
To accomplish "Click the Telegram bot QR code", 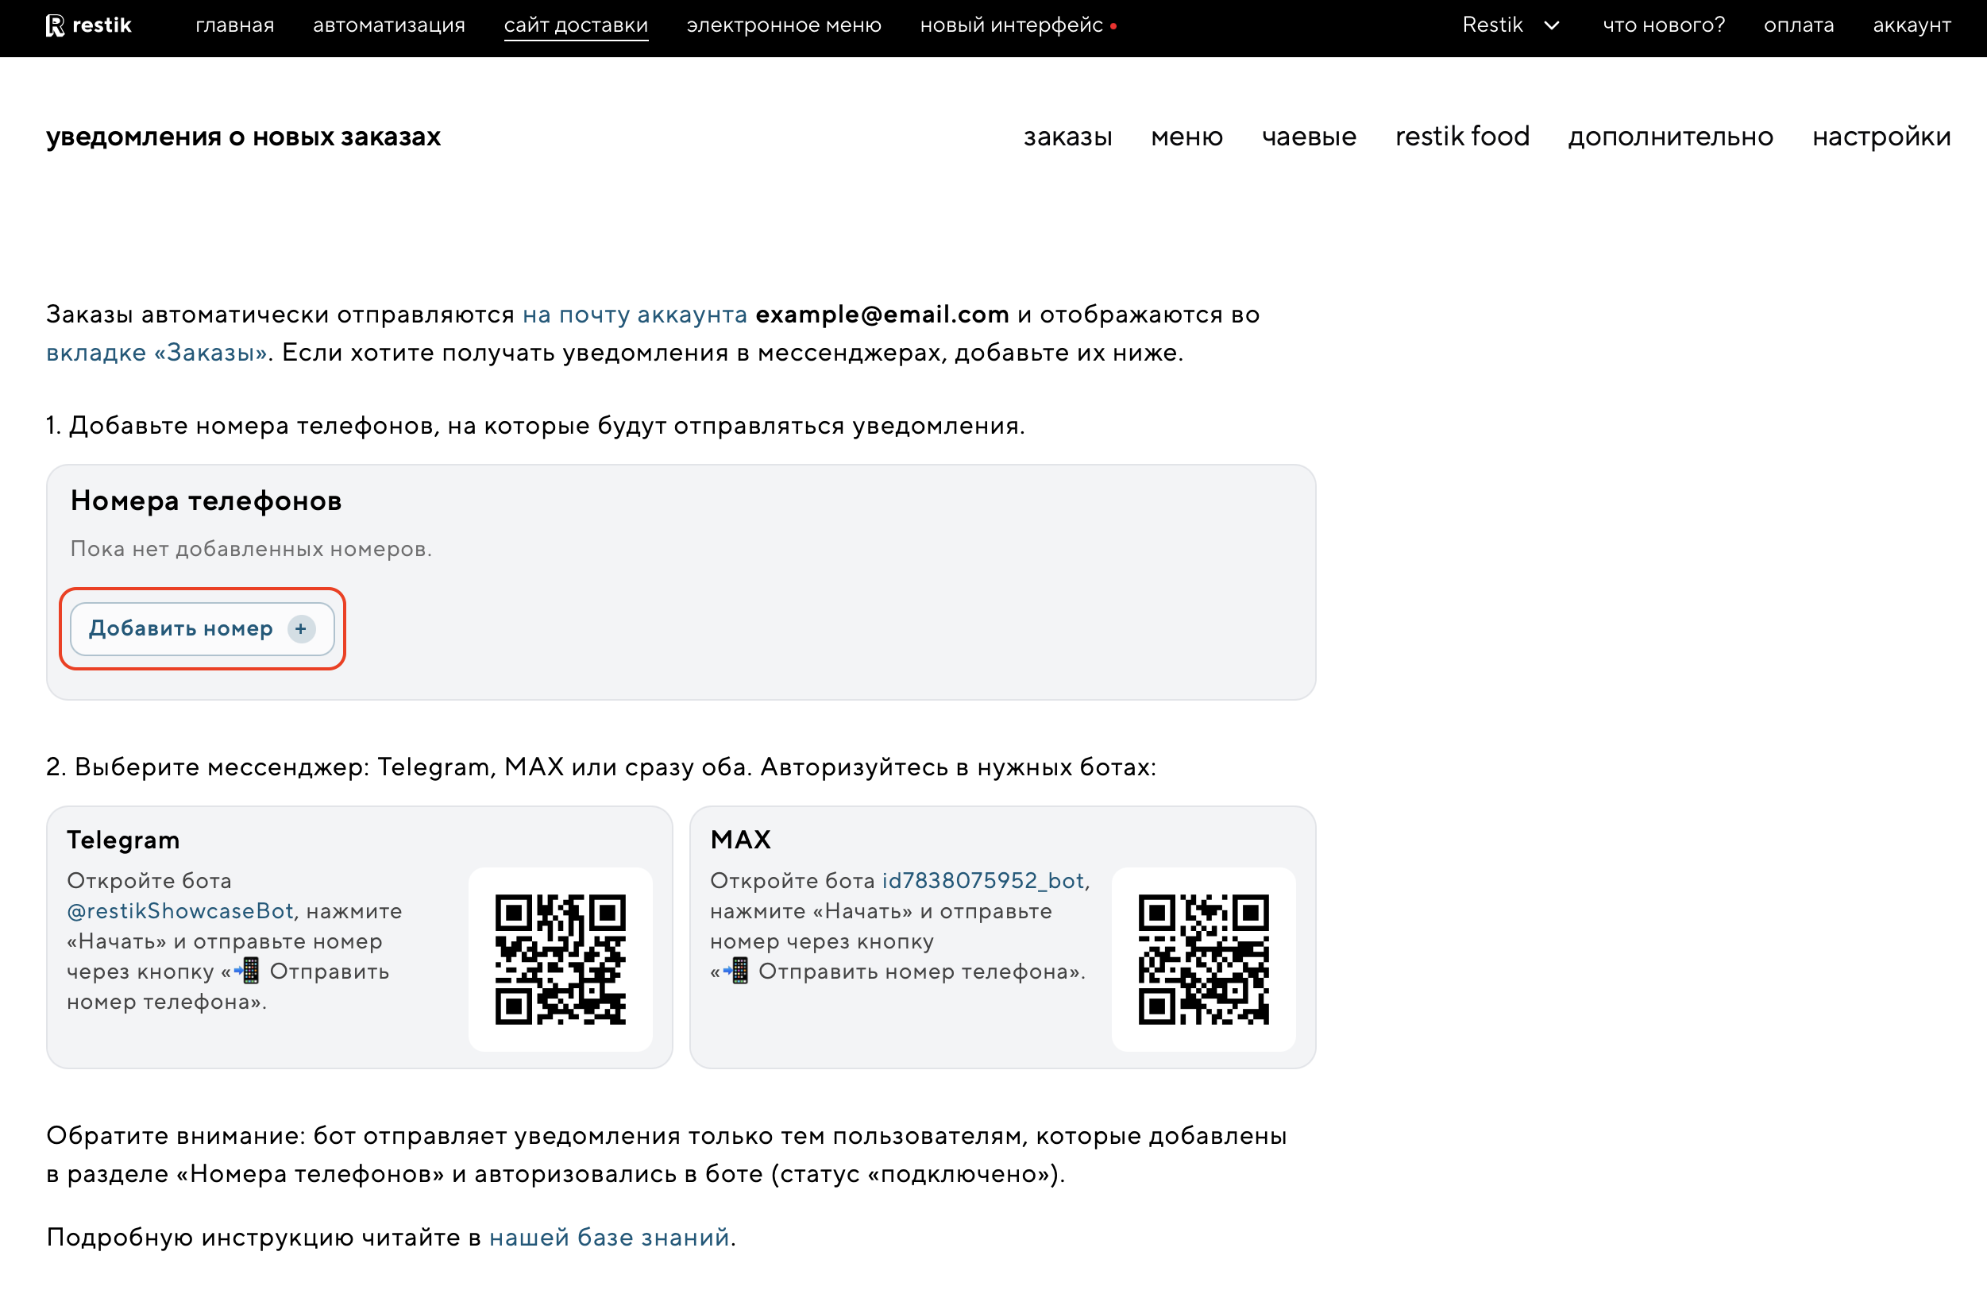I will click(560, 959).
